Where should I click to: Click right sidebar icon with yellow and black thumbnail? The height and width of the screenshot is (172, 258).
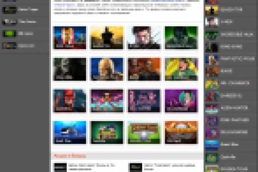[x=212, y=10]
